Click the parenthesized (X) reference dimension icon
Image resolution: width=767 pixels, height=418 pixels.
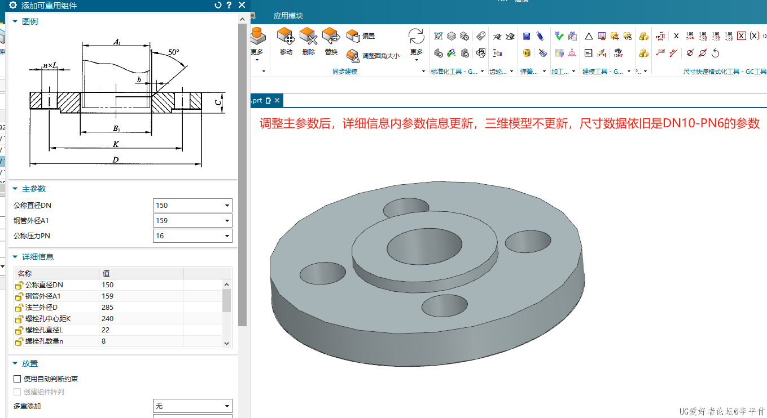[755, 36]
